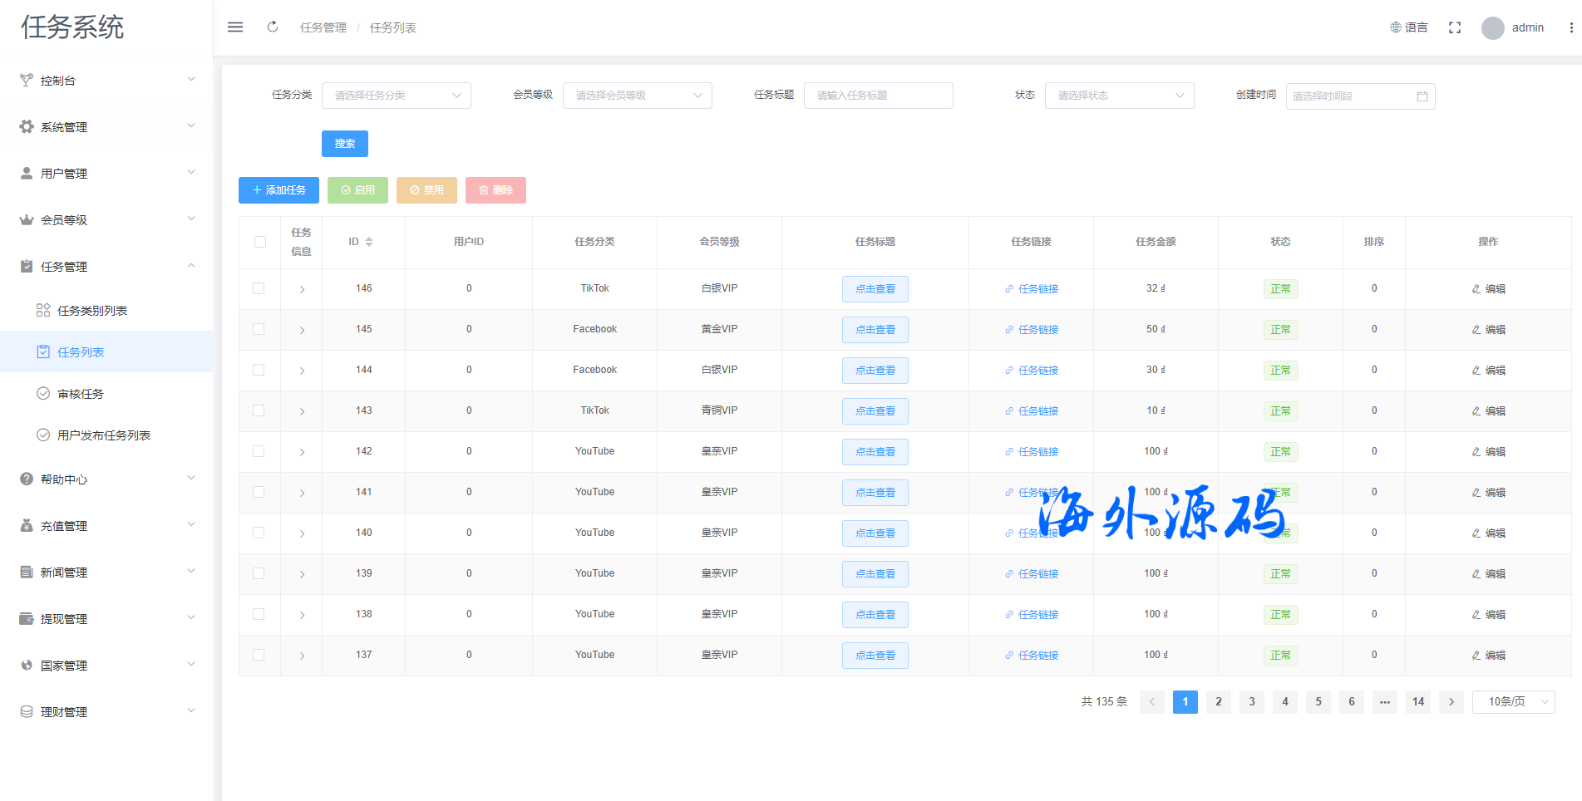Tick the checkbox for task 146
Image resolution: width=1582 pixels, height=801 pixels.
click(x=259, y=289)
